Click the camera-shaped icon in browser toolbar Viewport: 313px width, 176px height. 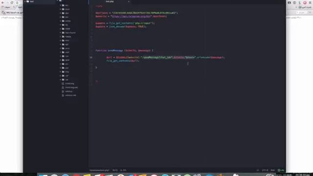[x=289, y=2]
